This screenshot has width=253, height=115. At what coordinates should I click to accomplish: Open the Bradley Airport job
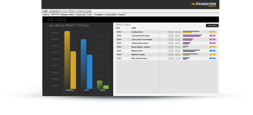point(137,32)
